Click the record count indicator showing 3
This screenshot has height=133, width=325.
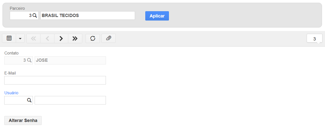click(314, 39)
